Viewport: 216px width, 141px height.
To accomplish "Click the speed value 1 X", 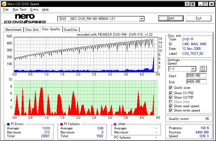I will pyautogui.click(x=172, y=69).
